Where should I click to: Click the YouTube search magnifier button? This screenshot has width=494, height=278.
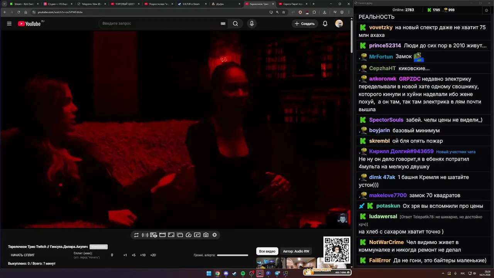[x=235, y=24]
